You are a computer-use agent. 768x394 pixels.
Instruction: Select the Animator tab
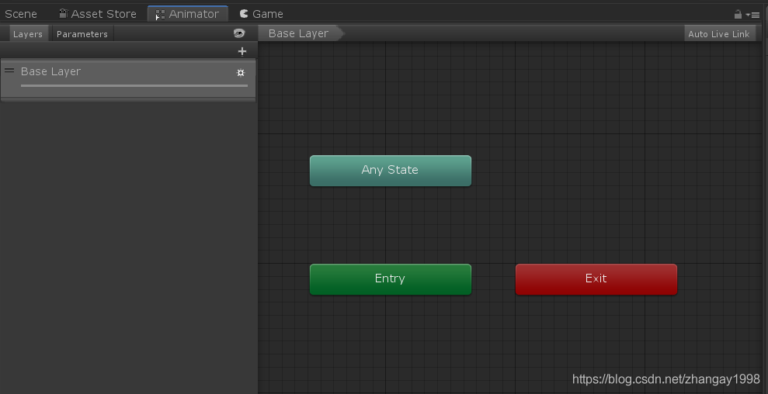pyautogui.click(x=188, y=14)
